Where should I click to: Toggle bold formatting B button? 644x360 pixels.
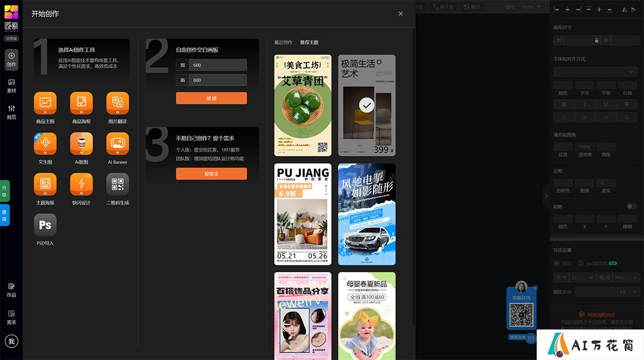[563, 104]
